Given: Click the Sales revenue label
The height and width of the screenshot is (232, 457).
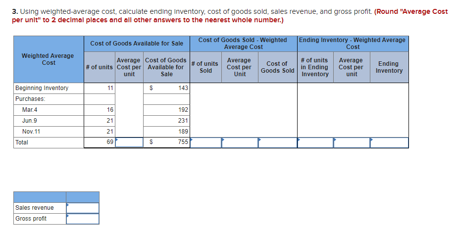Looking at the screenshot, I should [34, 208].
